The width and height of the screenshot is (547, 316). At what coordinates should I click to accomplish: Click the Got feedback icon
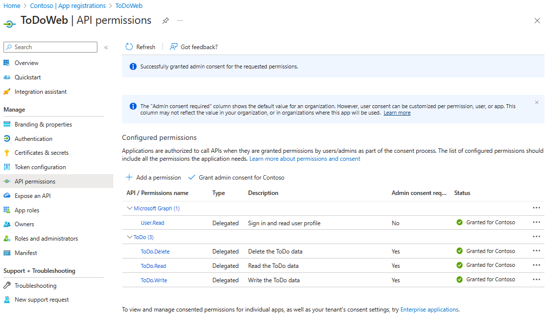point(173,47)
